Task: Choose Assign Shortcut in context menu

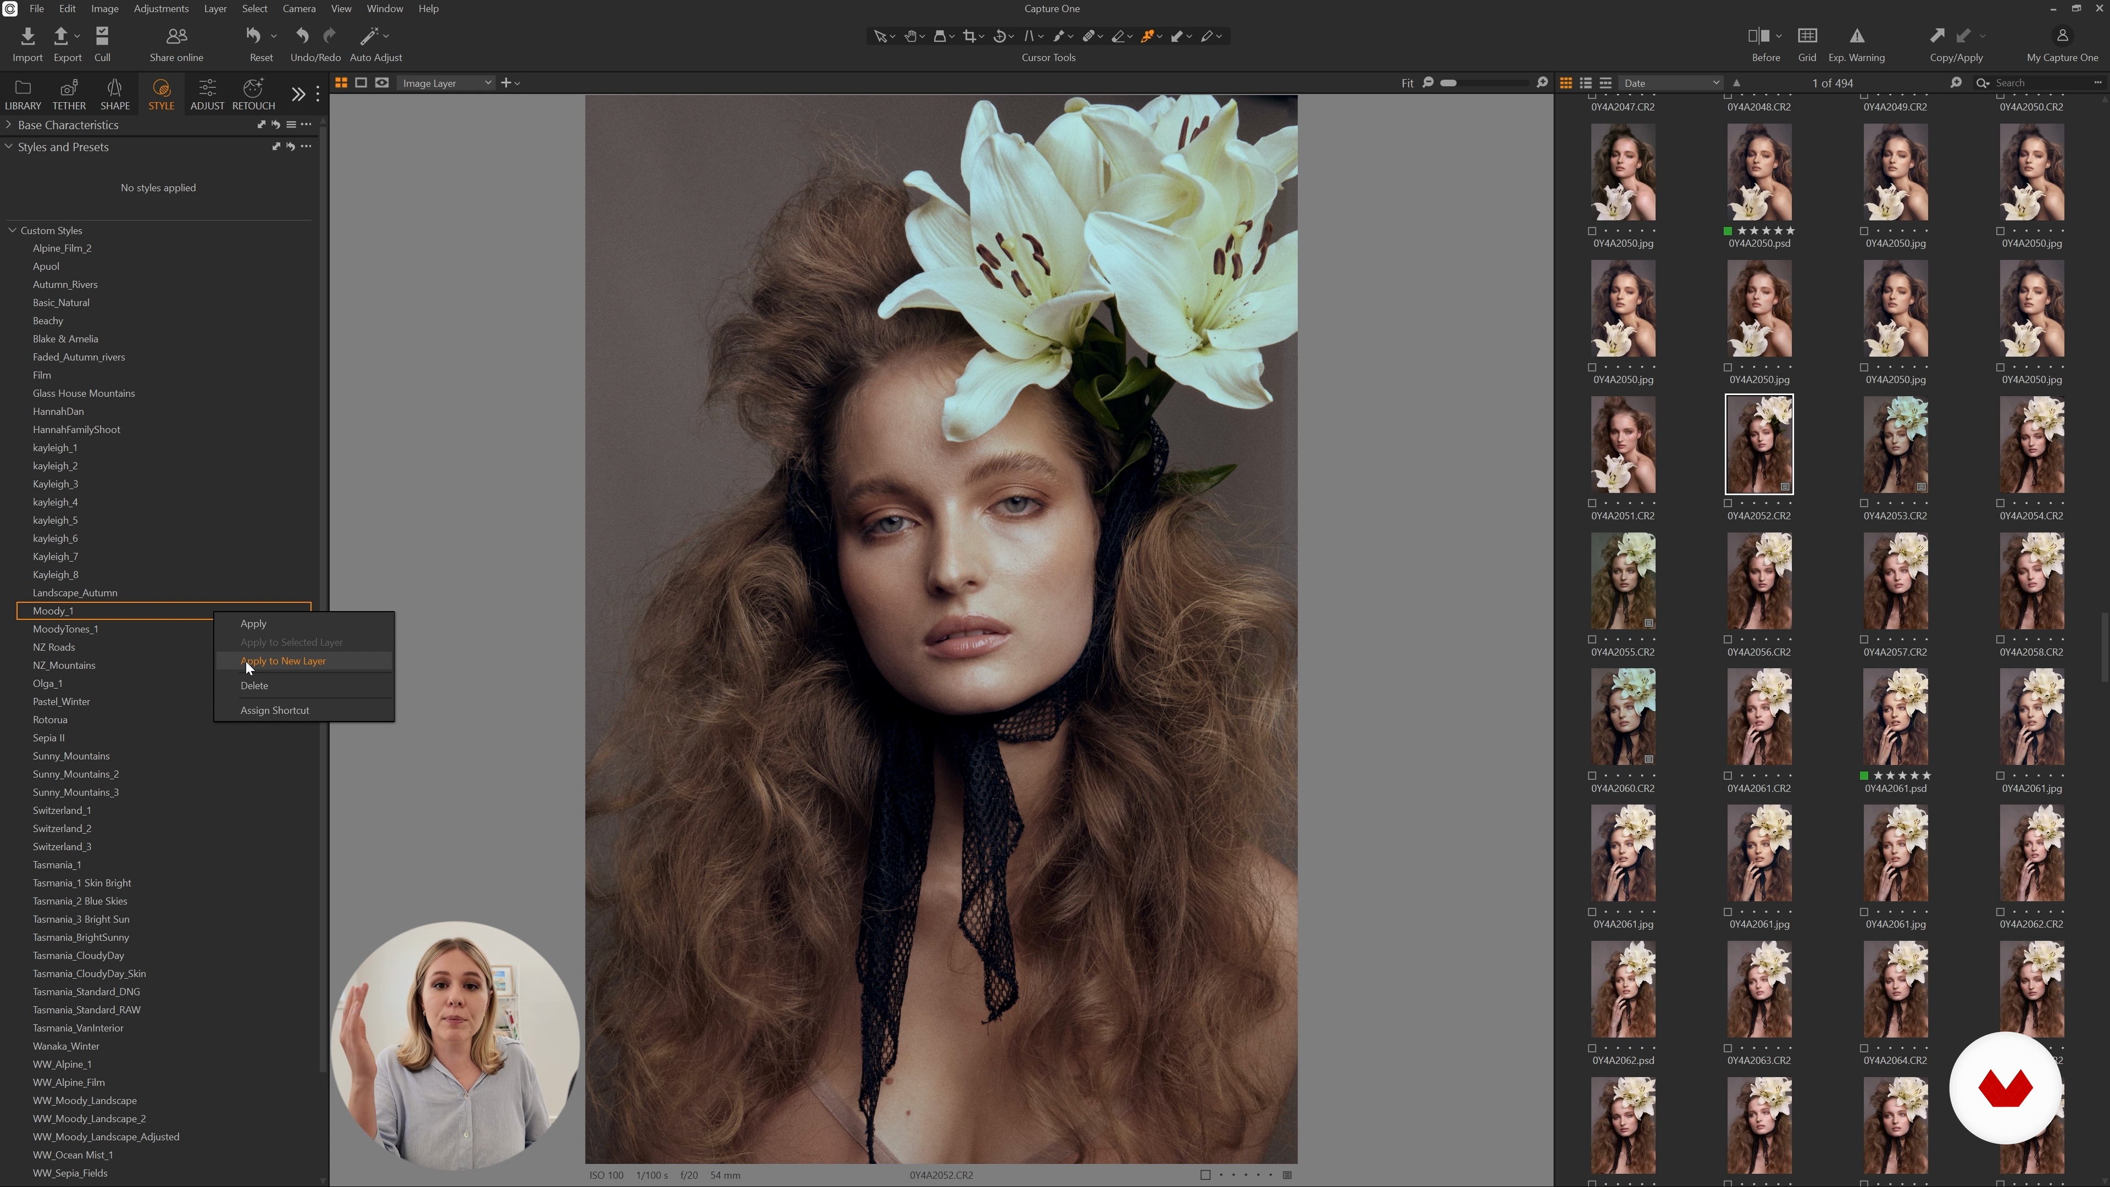Action: 304,710
